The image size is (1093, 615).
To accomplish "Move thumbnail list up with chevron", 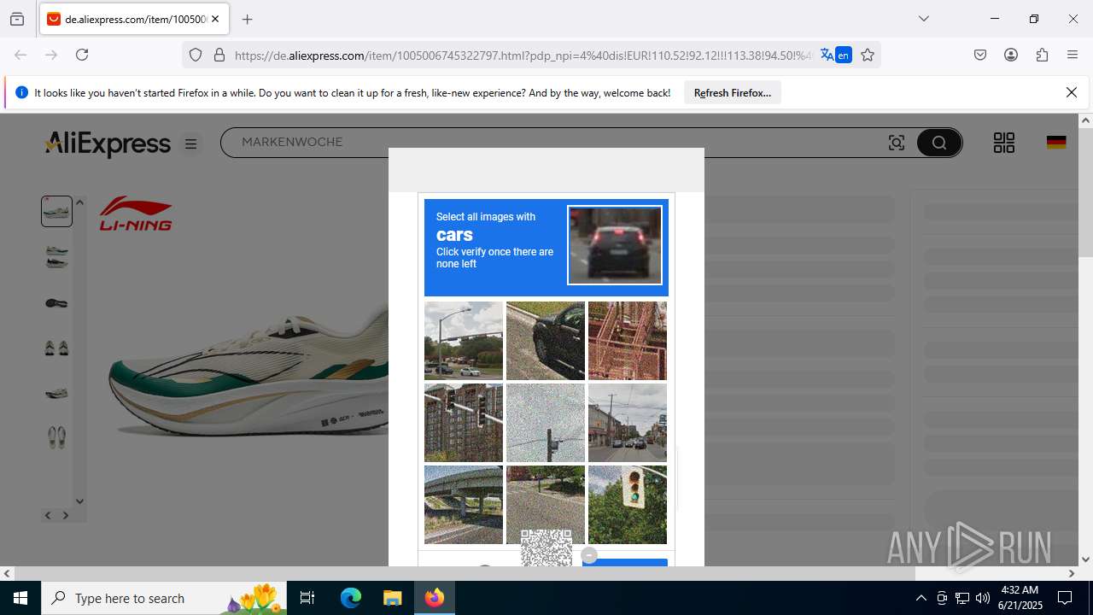I will click(79, 202).
